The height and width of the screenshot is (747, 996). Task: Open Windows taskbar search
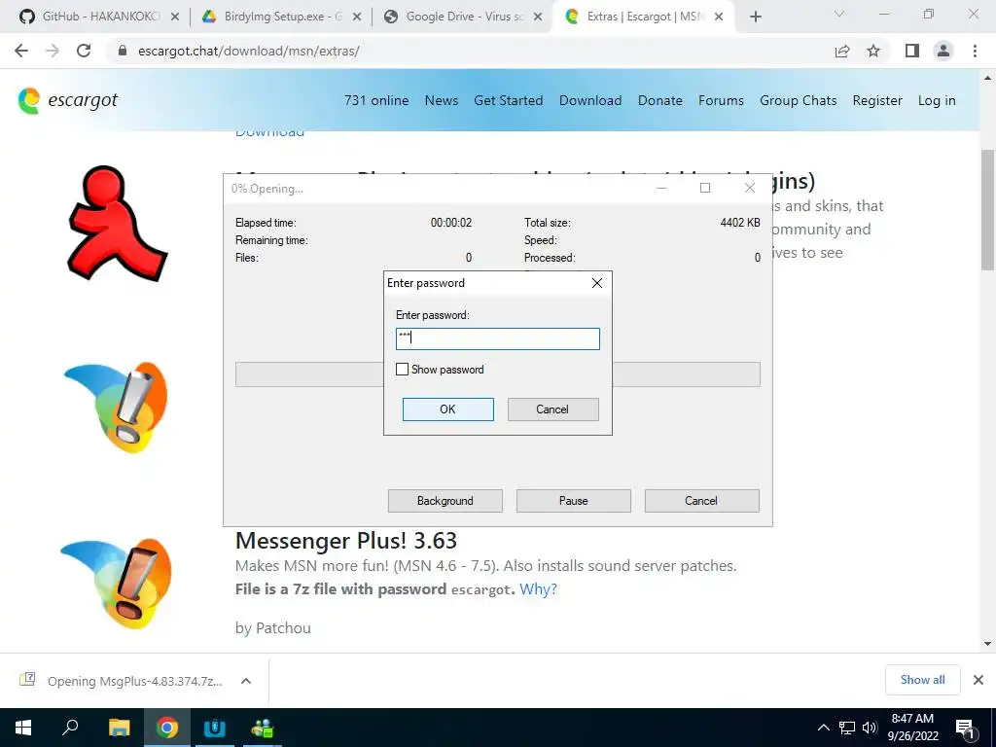[x=70, y=728]
